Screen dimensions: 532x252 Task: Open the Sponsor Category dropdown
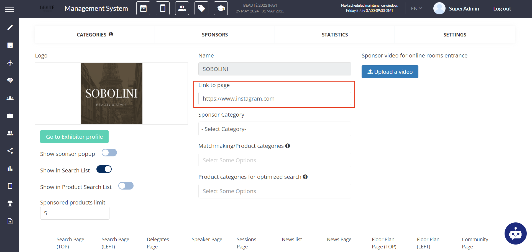(x=275, y=129)
